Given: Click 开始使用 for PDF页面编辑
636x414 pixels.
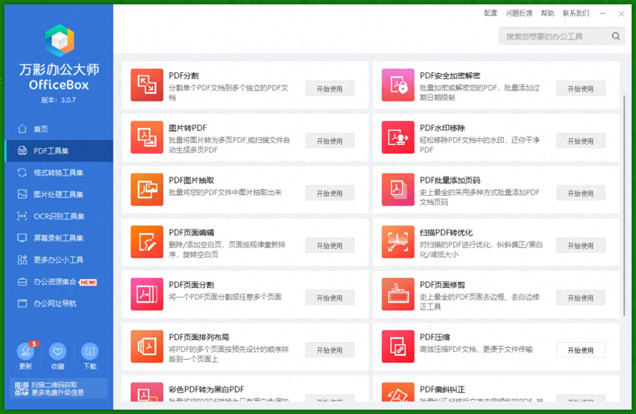Looking at the screenshot, I should click(x=330, y=245).
